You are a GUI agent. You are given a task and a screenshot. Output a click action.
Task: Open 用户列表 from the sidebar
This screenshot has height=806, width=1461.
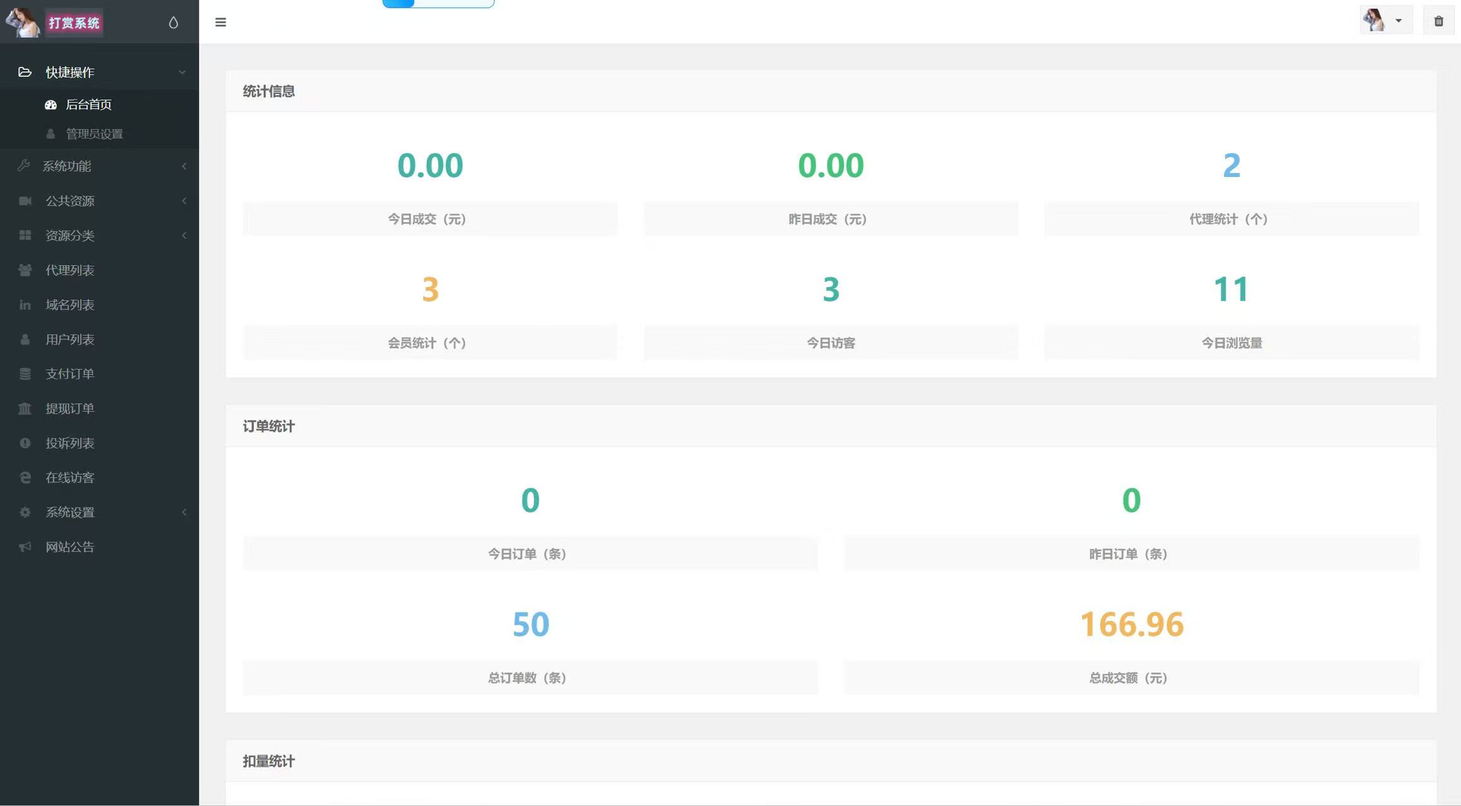(x=70, y=339)
